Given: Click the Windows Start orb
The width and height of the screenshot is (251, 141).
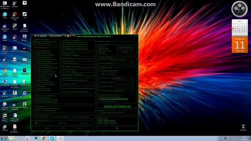Looking at the screenshot, I should coord(4,138).
